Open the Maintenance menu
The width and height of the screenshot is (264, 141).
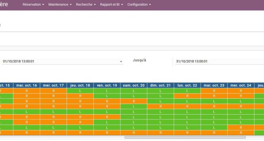point(60,5)
